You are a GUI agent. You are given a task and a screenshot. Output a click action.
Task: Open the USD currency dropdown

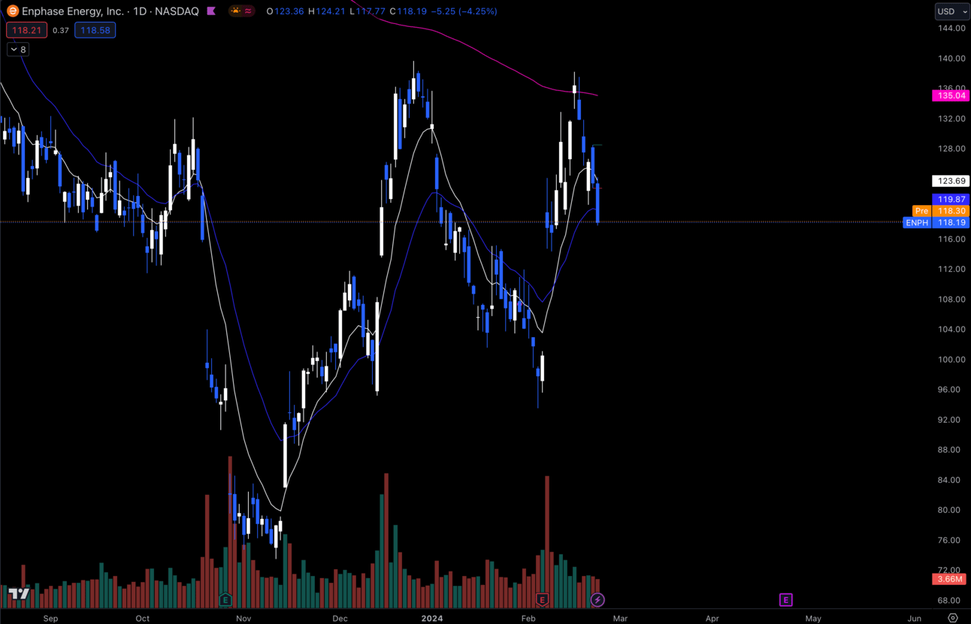(x=951, y=11)
